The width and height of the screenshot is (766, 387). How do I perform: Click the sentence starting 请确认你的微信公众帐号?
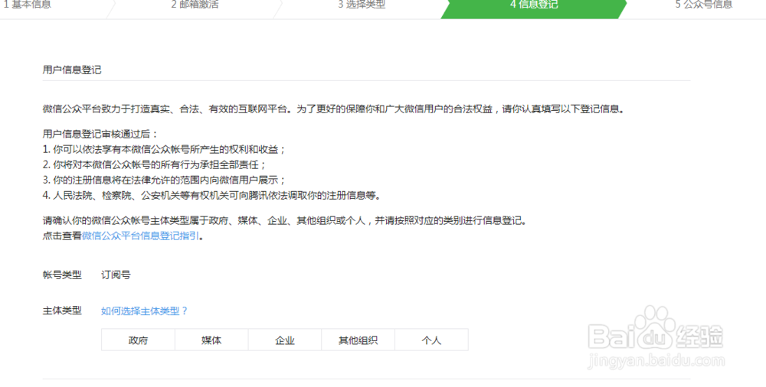tap(285, 220)
